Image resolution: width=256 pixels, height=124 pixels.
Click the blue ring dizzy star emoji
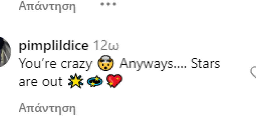coord(95,81)
